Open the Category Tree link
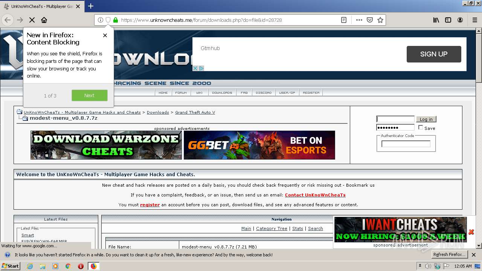The height and width of the screenshot is (271, 482). (272, 228)
